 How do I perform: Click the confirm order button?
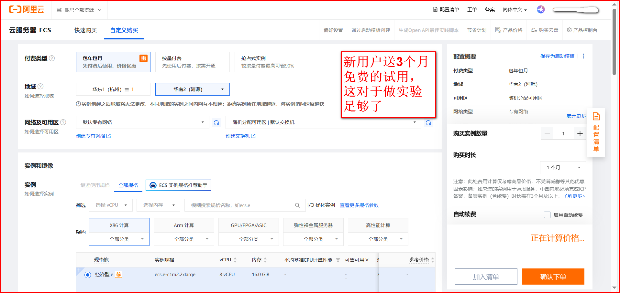[x=553, y=277]
